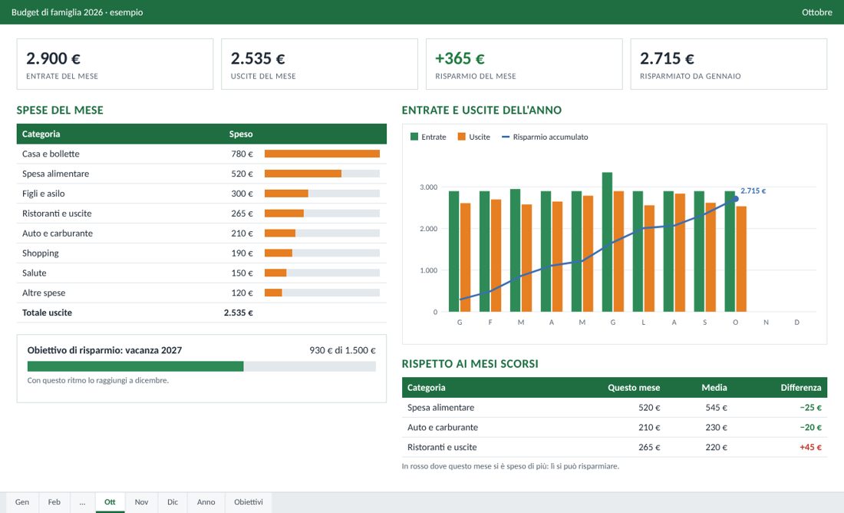The height and width of the screenshot is (513, 844).
Task: Select the 190 € amount cell
Action: (x=242, y=253)
